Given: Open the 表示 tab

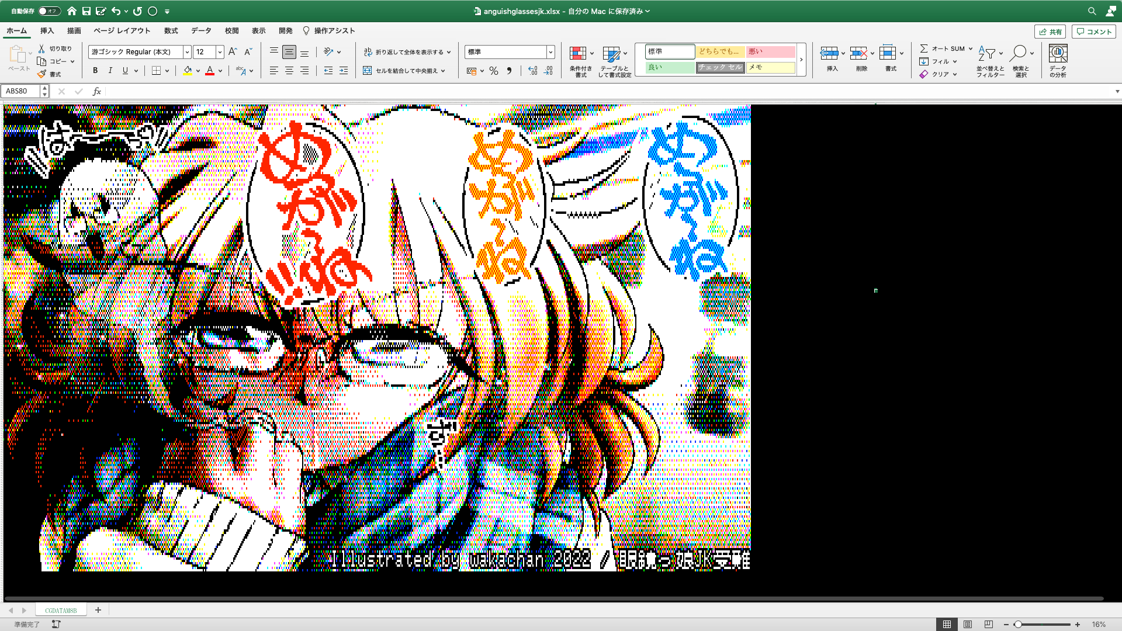Looking at the screenshot, I should point(259,31).
